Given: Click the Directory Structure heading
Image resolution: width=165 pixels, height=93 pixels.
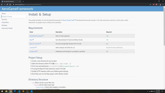Looking at the screenshot, I should 38,80.
